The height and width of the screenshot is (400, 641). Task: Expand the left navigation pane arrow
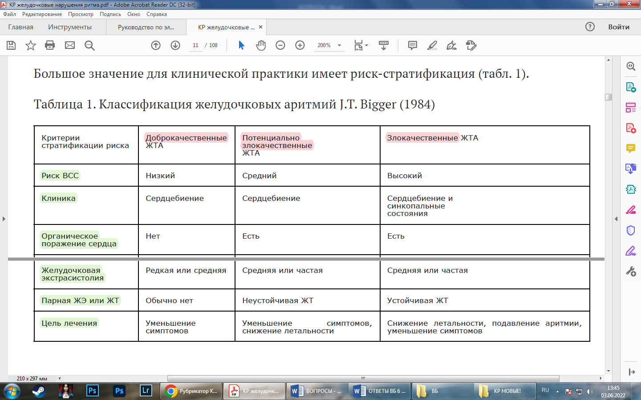4,219
